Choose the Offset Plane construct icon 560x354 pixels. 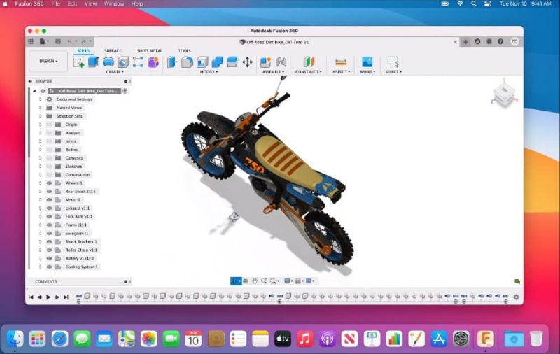coord(309,62)
